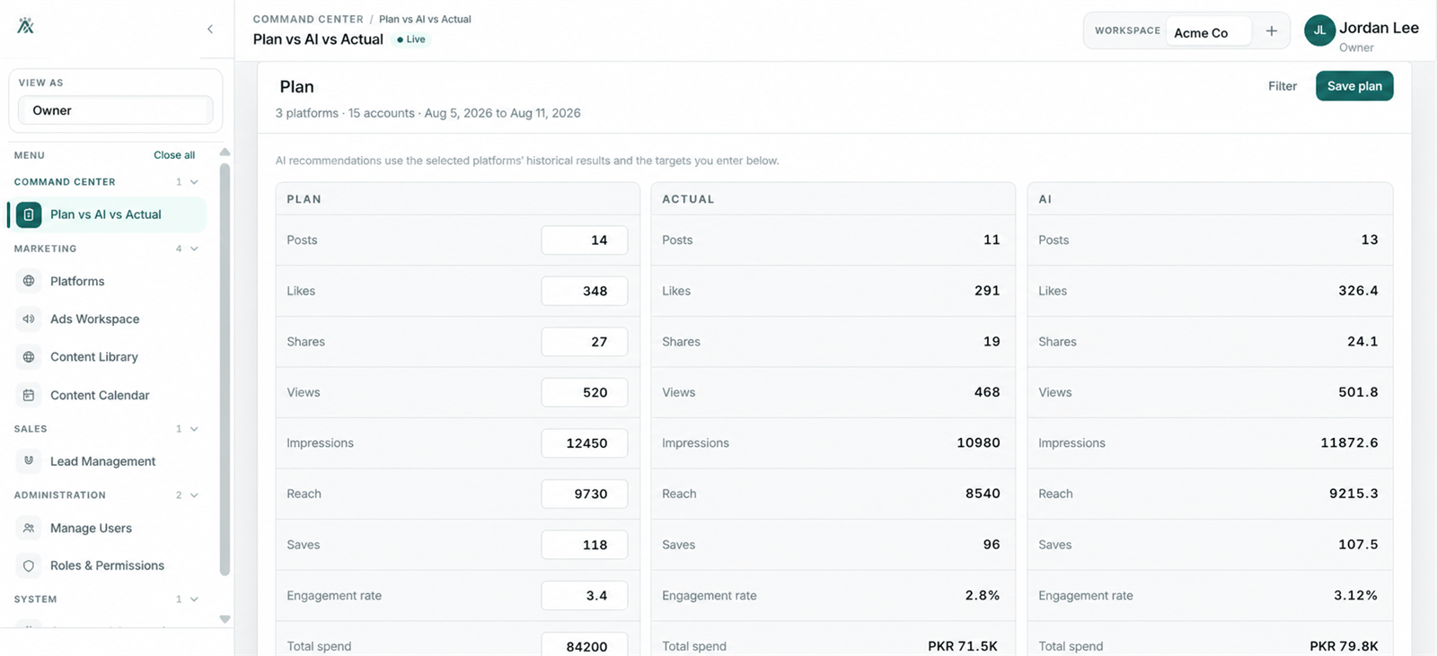This screenshot has height=656, width=1437.
Task: Go to Platforms menu item
Action: pyautogui.click(x=108, y=281)
